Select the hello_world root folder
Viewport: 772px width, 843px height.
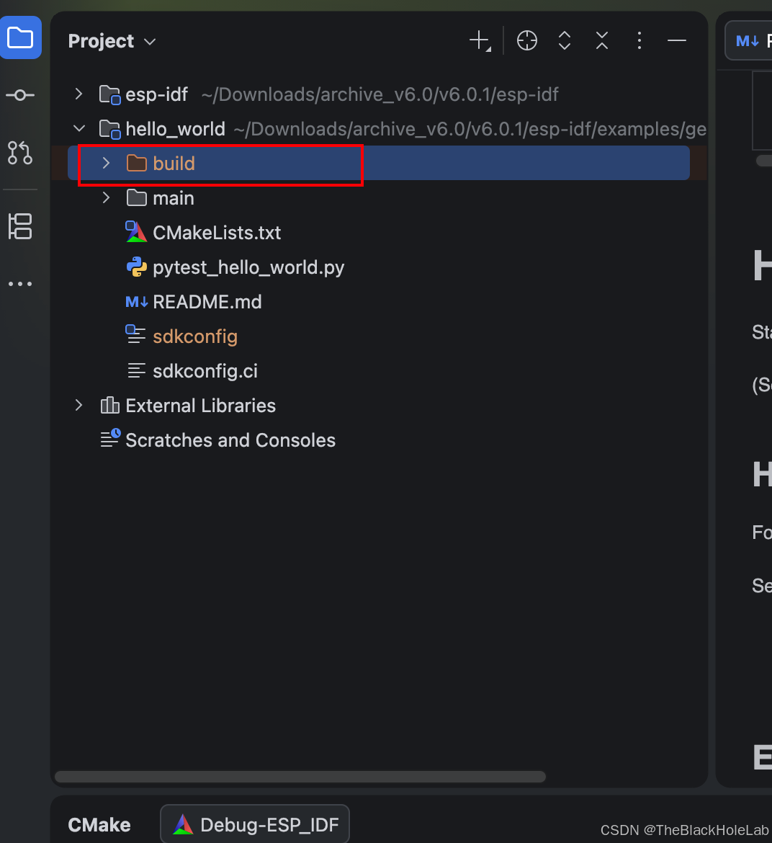click(175, 129)
